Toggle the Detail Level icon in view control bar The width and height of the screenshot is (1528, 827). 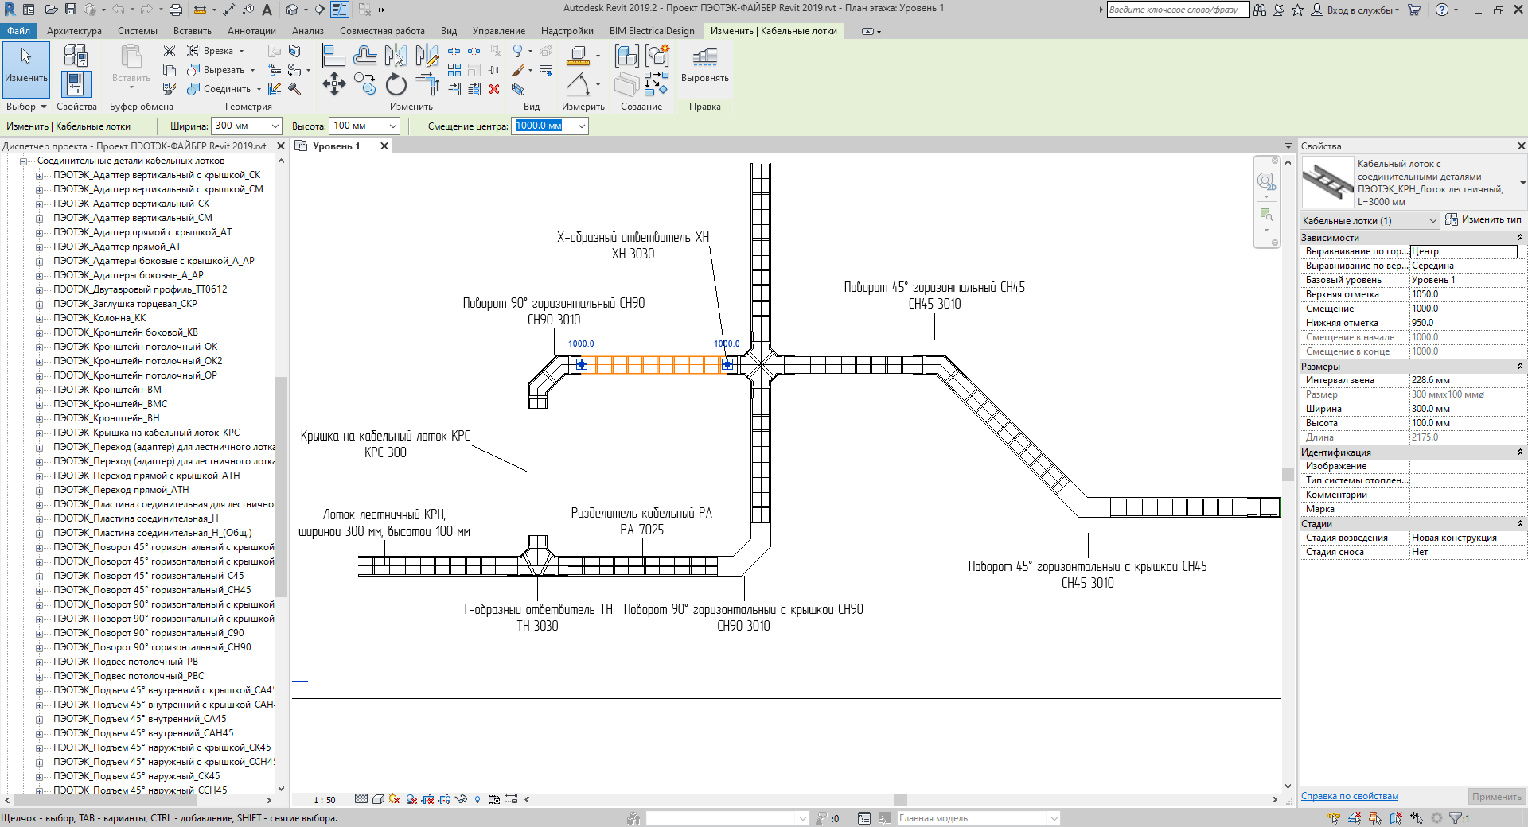[361, 799]
